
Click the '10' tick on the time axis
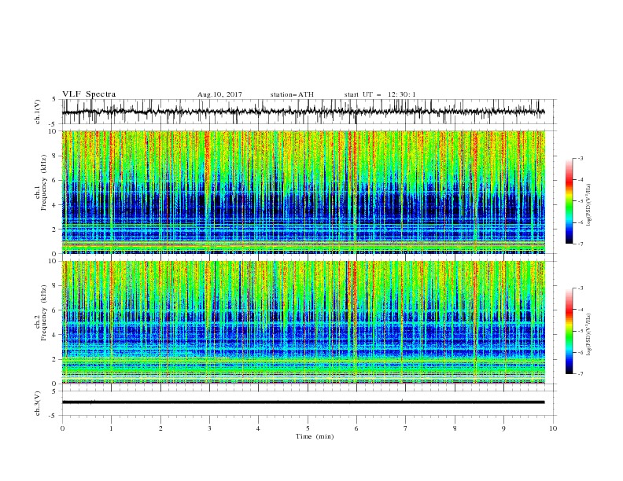click(x=553, y=428)
